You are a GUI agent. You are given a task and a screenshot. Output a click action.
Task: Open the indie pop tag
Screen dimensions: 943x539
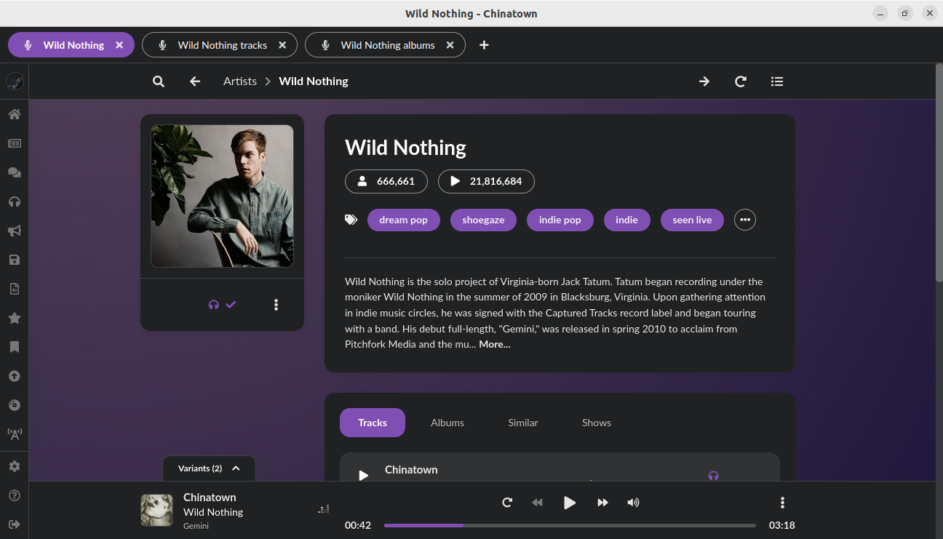(560, 220)
